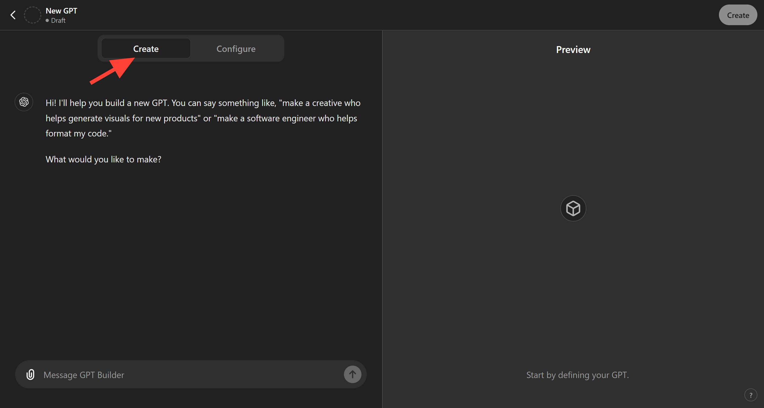Click 'What would you like to make?' text
This screenshot has width=764, height=408.
(103, 159)
